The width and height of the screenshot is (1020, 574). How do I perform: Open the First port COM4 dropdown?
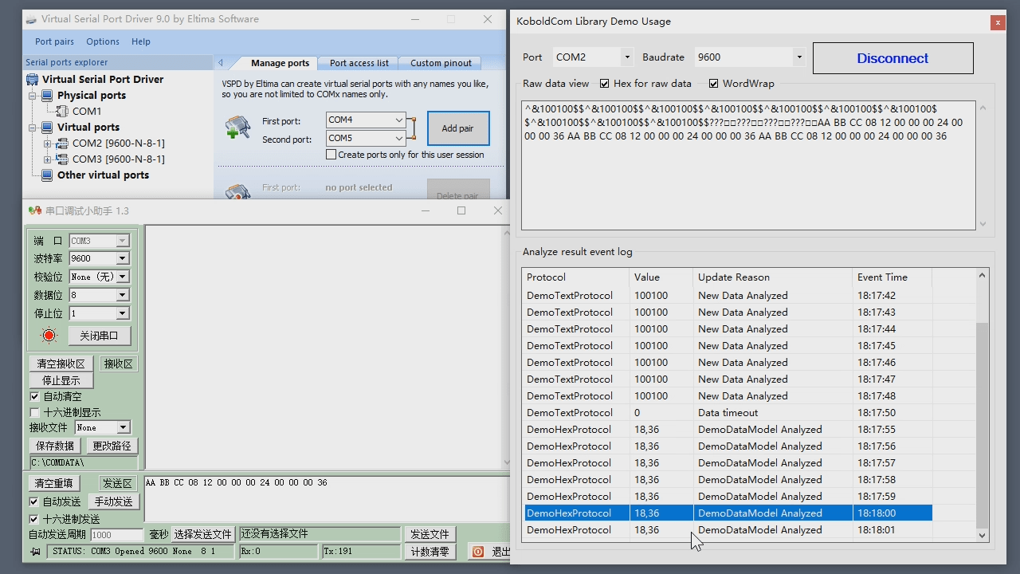click(x=398, y=120)
